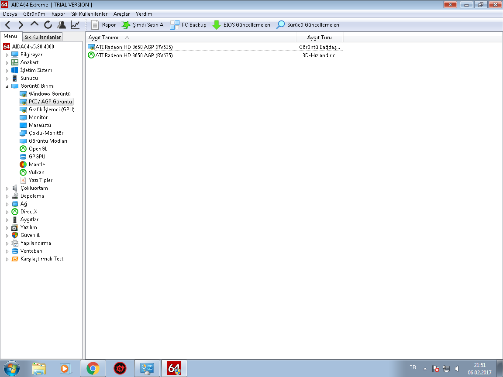Expand the İşletim Sistemi tree node
Viewport: 503px width, 377px height.
click(7, 71)
